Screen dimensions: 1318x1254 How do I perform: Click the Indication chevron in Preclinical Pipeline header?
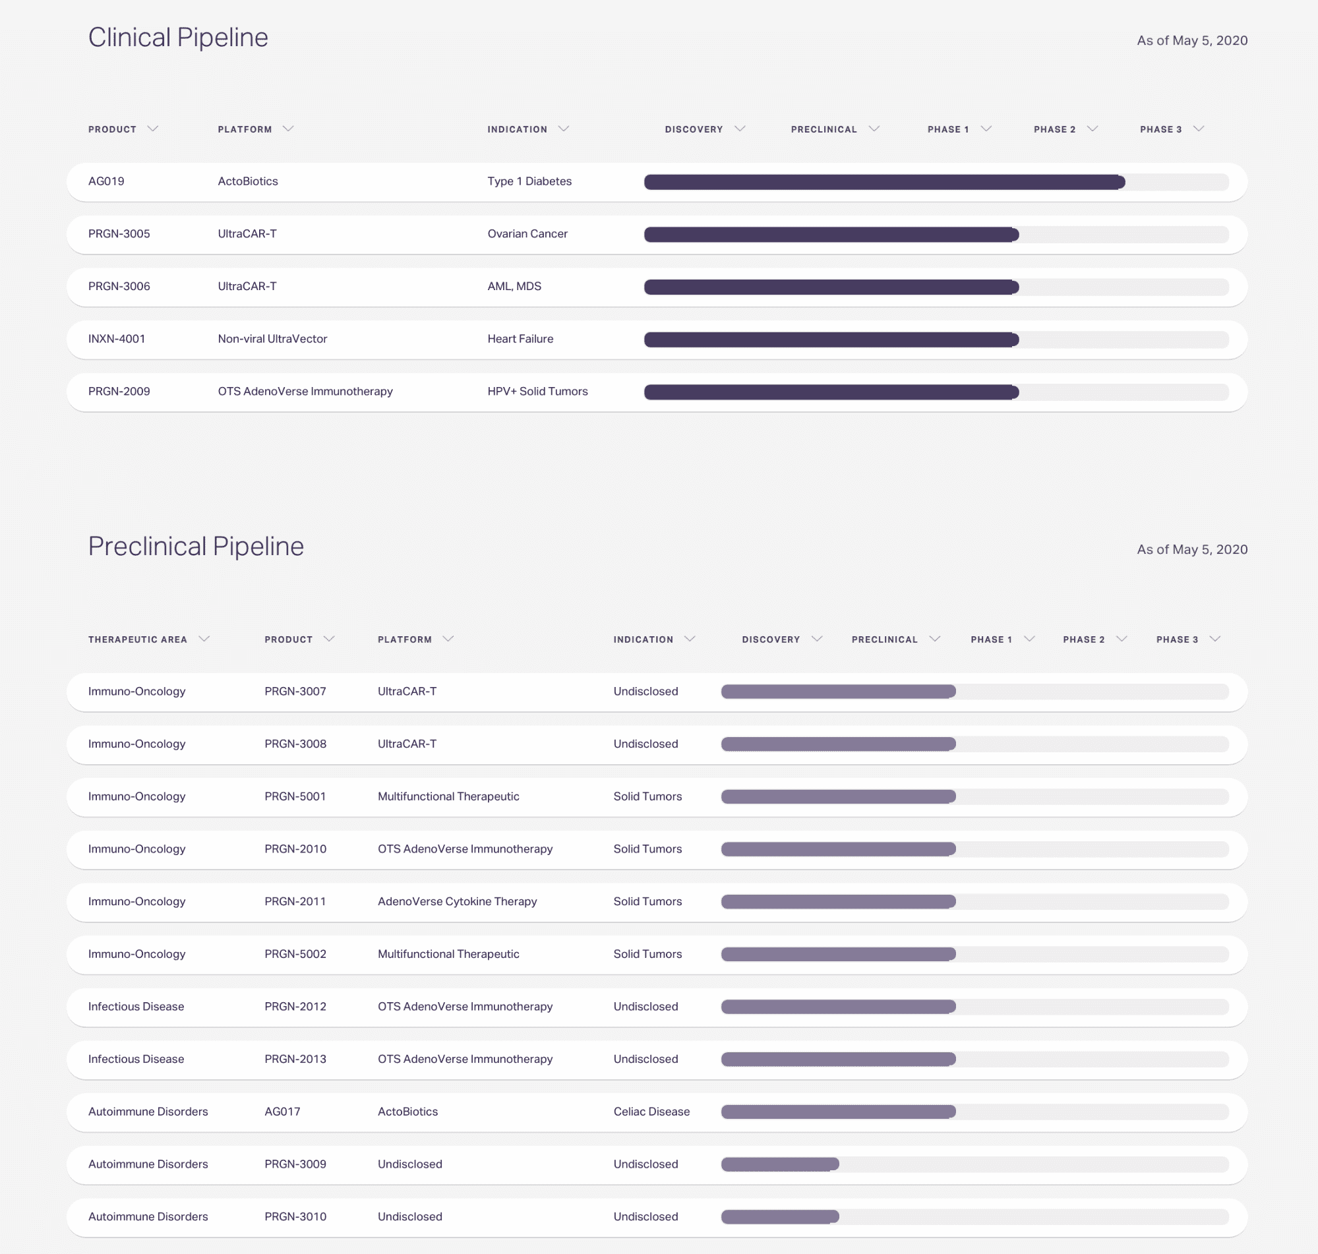[x=690, y=639]
